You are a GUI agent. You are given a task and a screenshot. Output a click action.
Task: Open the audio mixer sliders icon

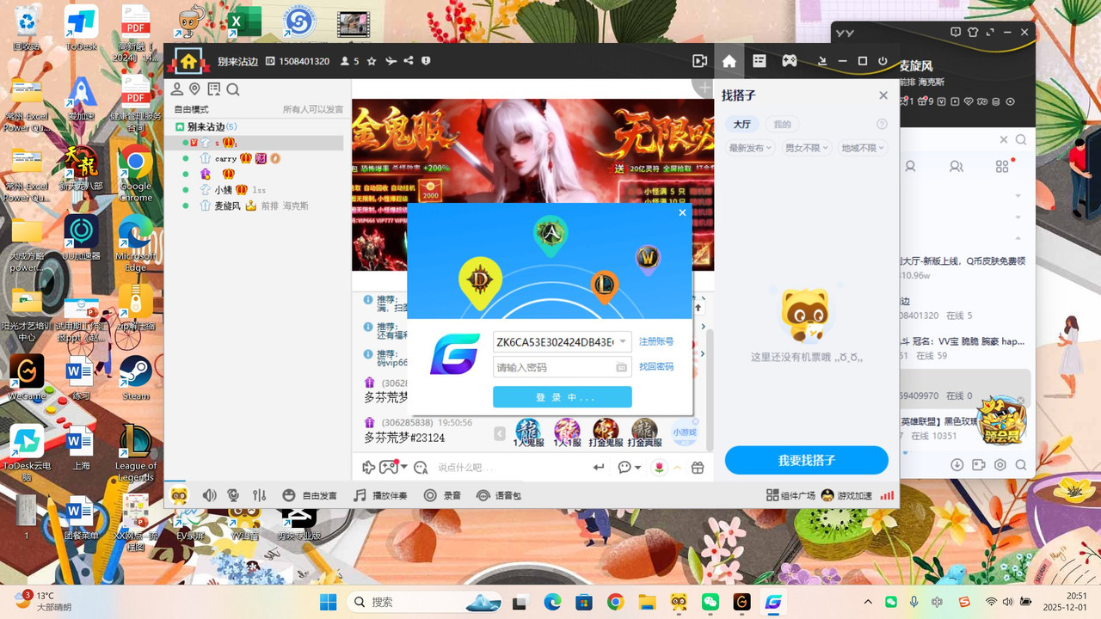(259, 495)
